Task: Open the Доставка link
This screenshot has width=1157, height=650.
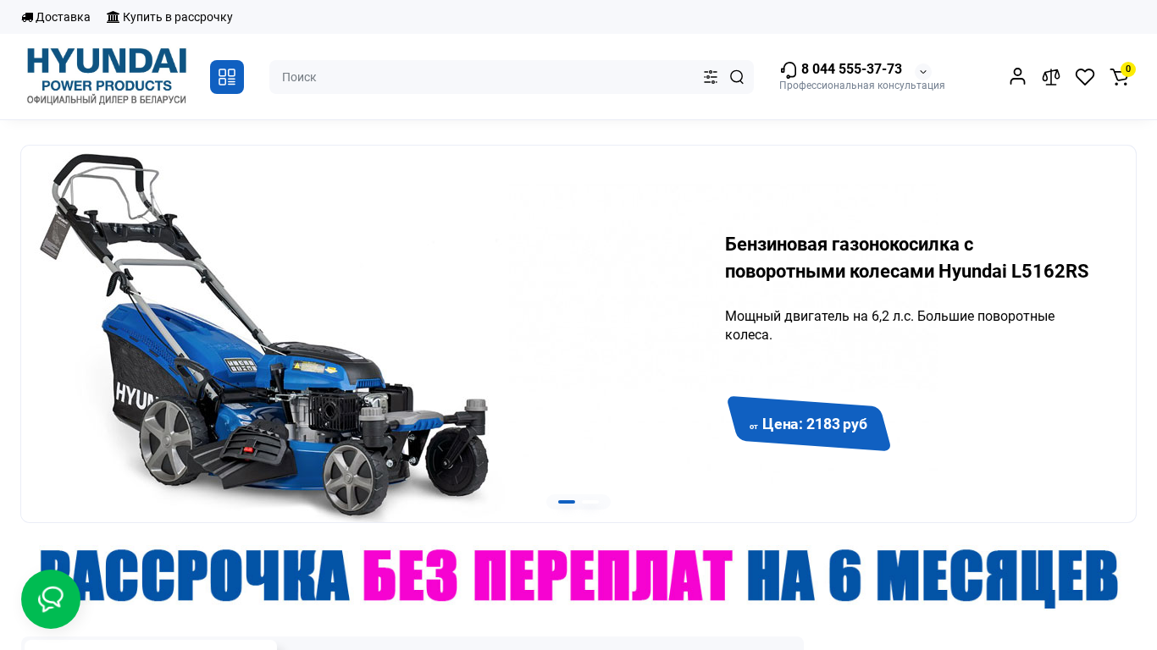Action: [x=56, y=17]
